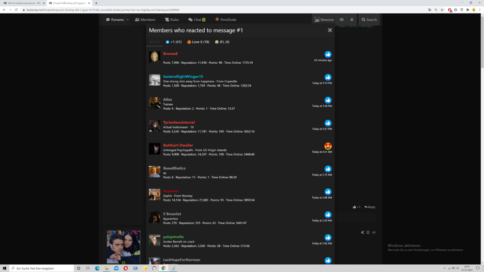The image size is (484, 272).
Task: Click yolojetrollo's avatar image
Action: [x=155, y=240]
